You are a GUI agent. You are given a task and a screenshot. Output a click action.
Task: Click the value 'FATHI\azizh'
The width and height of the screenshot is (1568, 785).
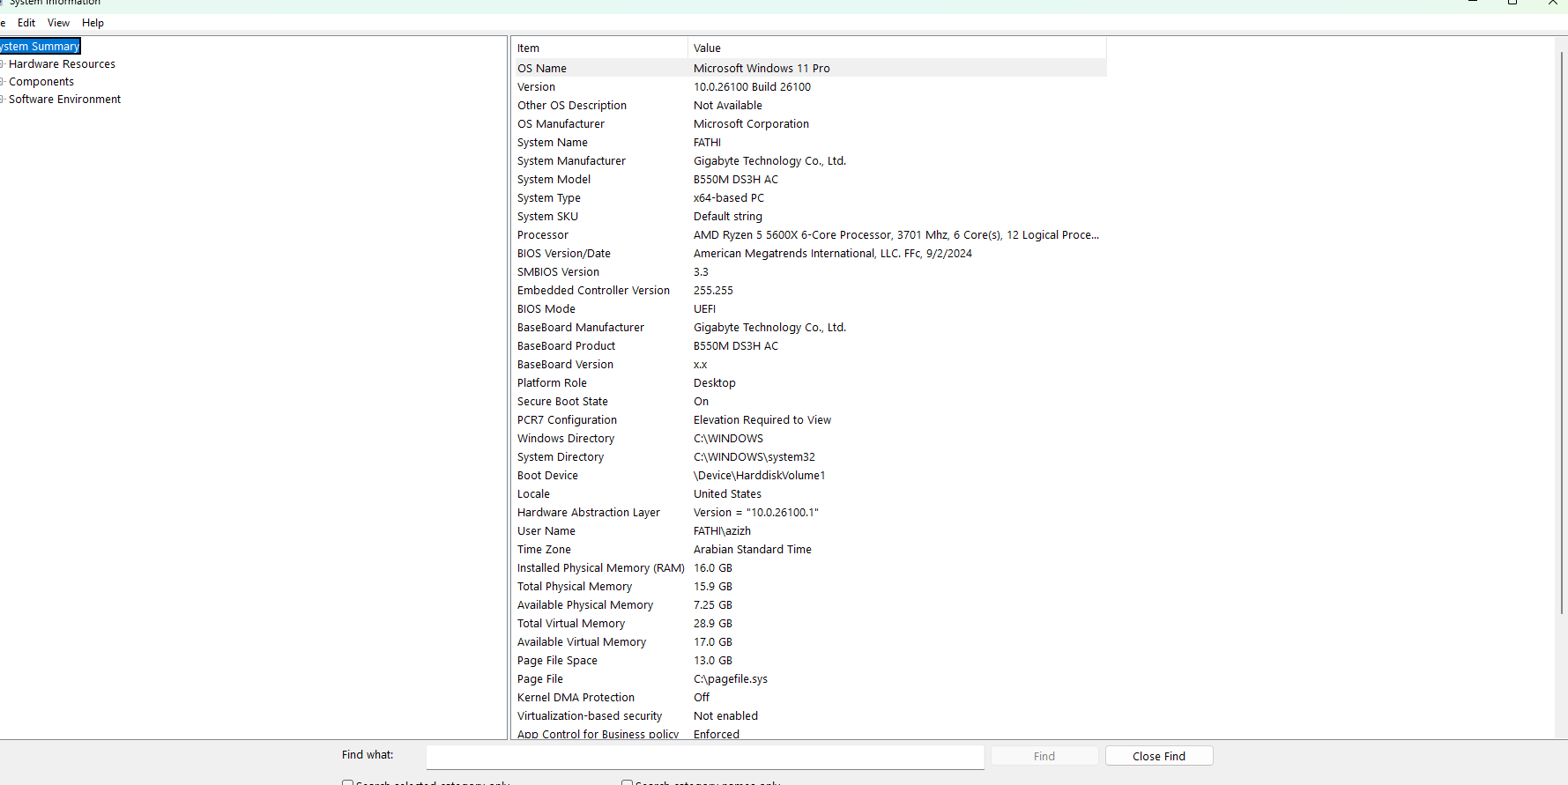(x=722, y=531)
